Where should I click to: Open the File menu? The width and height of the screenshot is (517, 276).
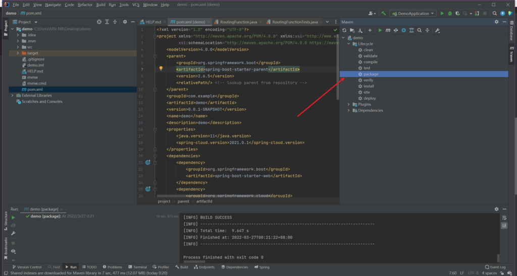click(x=16, y=5)
